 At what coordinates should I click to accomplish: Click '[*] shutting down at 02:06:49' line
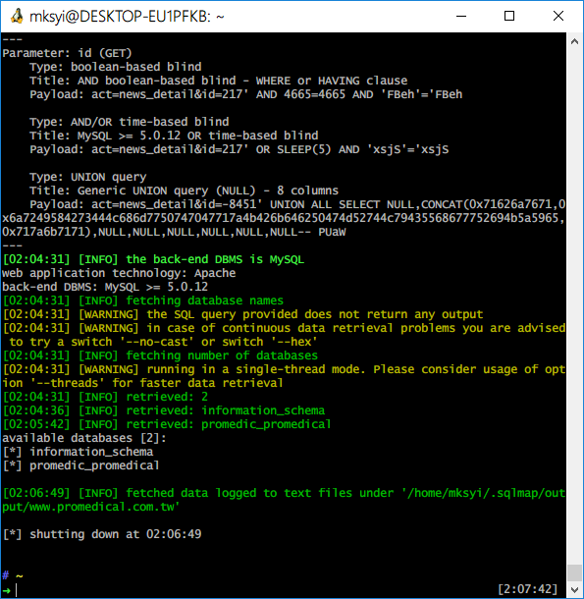tap(102, 534)
